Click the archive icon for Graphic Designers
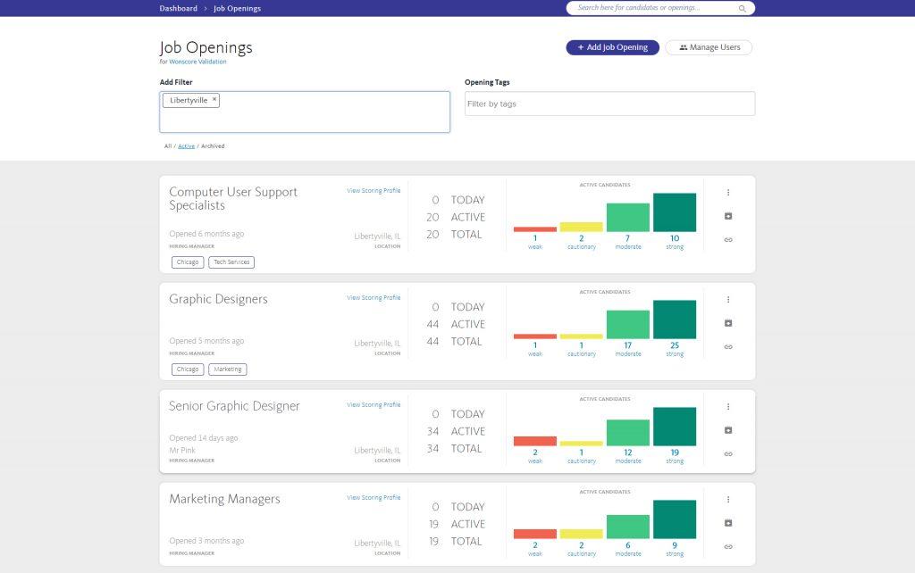The width and height of the screenshot is (915, 573). point(728,323)
